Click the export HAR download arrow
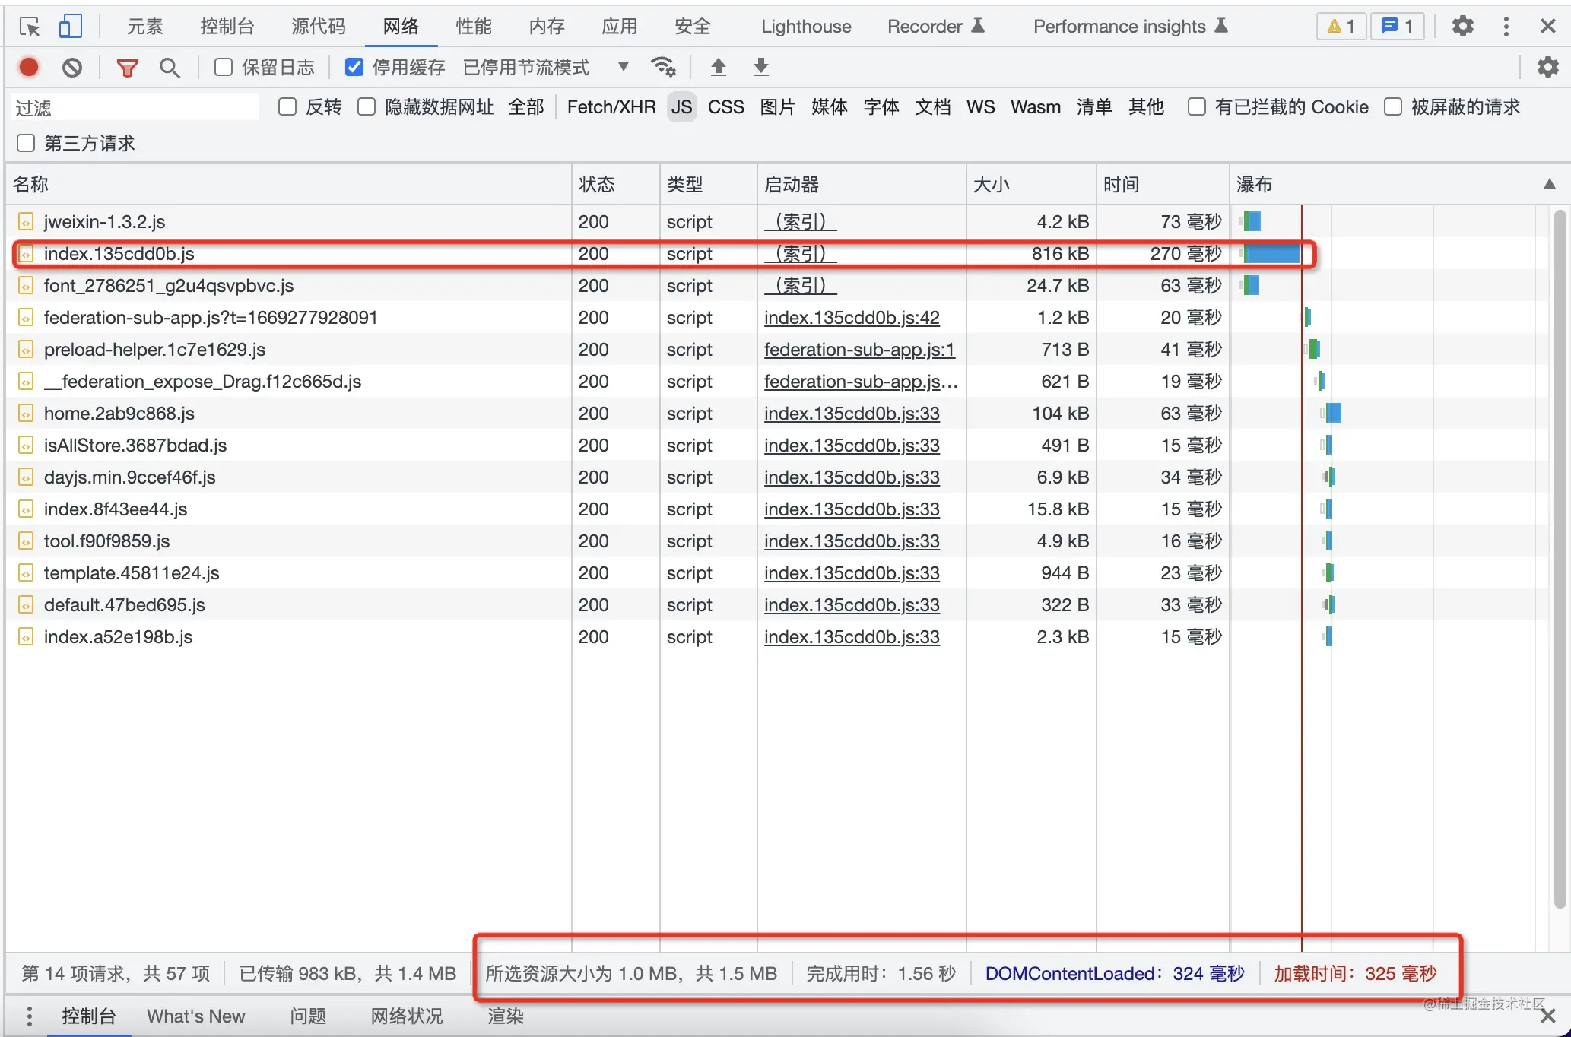The image size is (1571, 1037). click(760, 67)
